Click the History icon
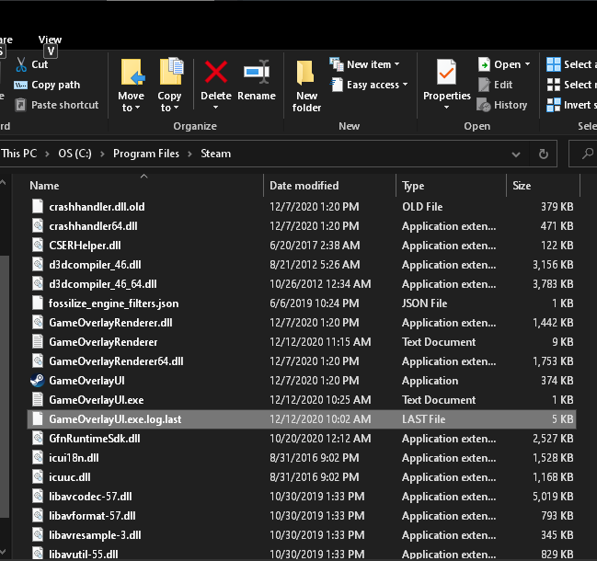This screenshot has width=597, height=561. 484,105
